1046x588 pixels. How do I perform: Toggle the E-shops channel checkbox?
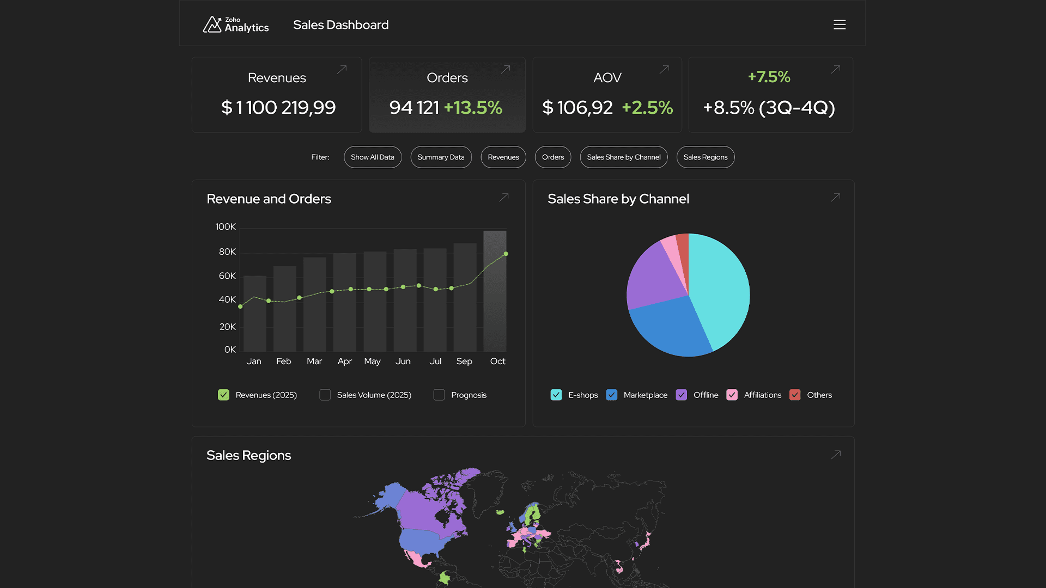point(556,395)
